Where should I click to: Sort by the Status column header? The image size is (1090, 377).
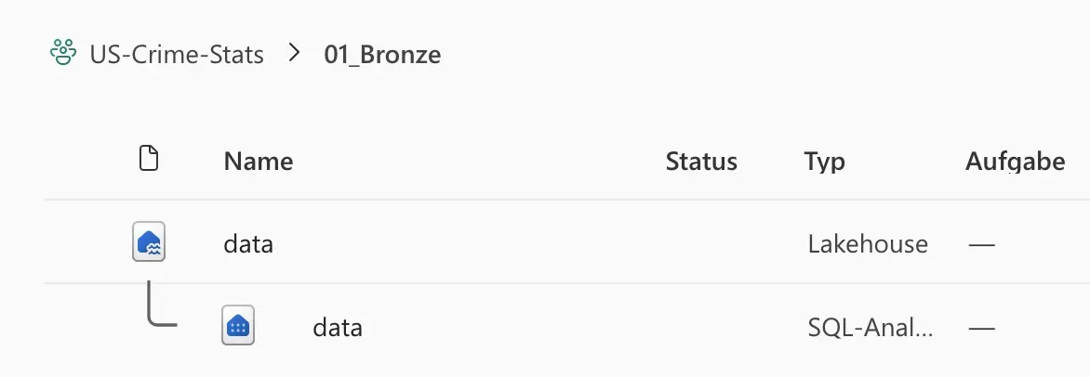tap(701, 162)
